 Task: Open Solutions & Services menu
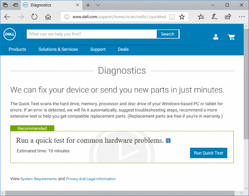point(58,49)
